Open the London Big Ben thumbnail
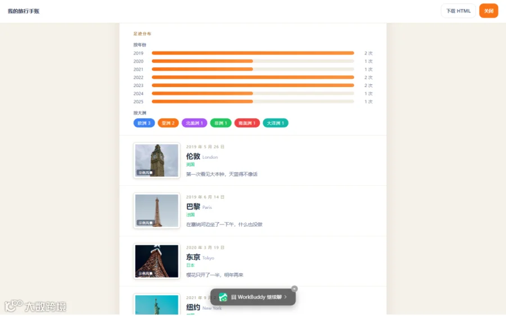506x316 pixels. [x=156, y=161]
